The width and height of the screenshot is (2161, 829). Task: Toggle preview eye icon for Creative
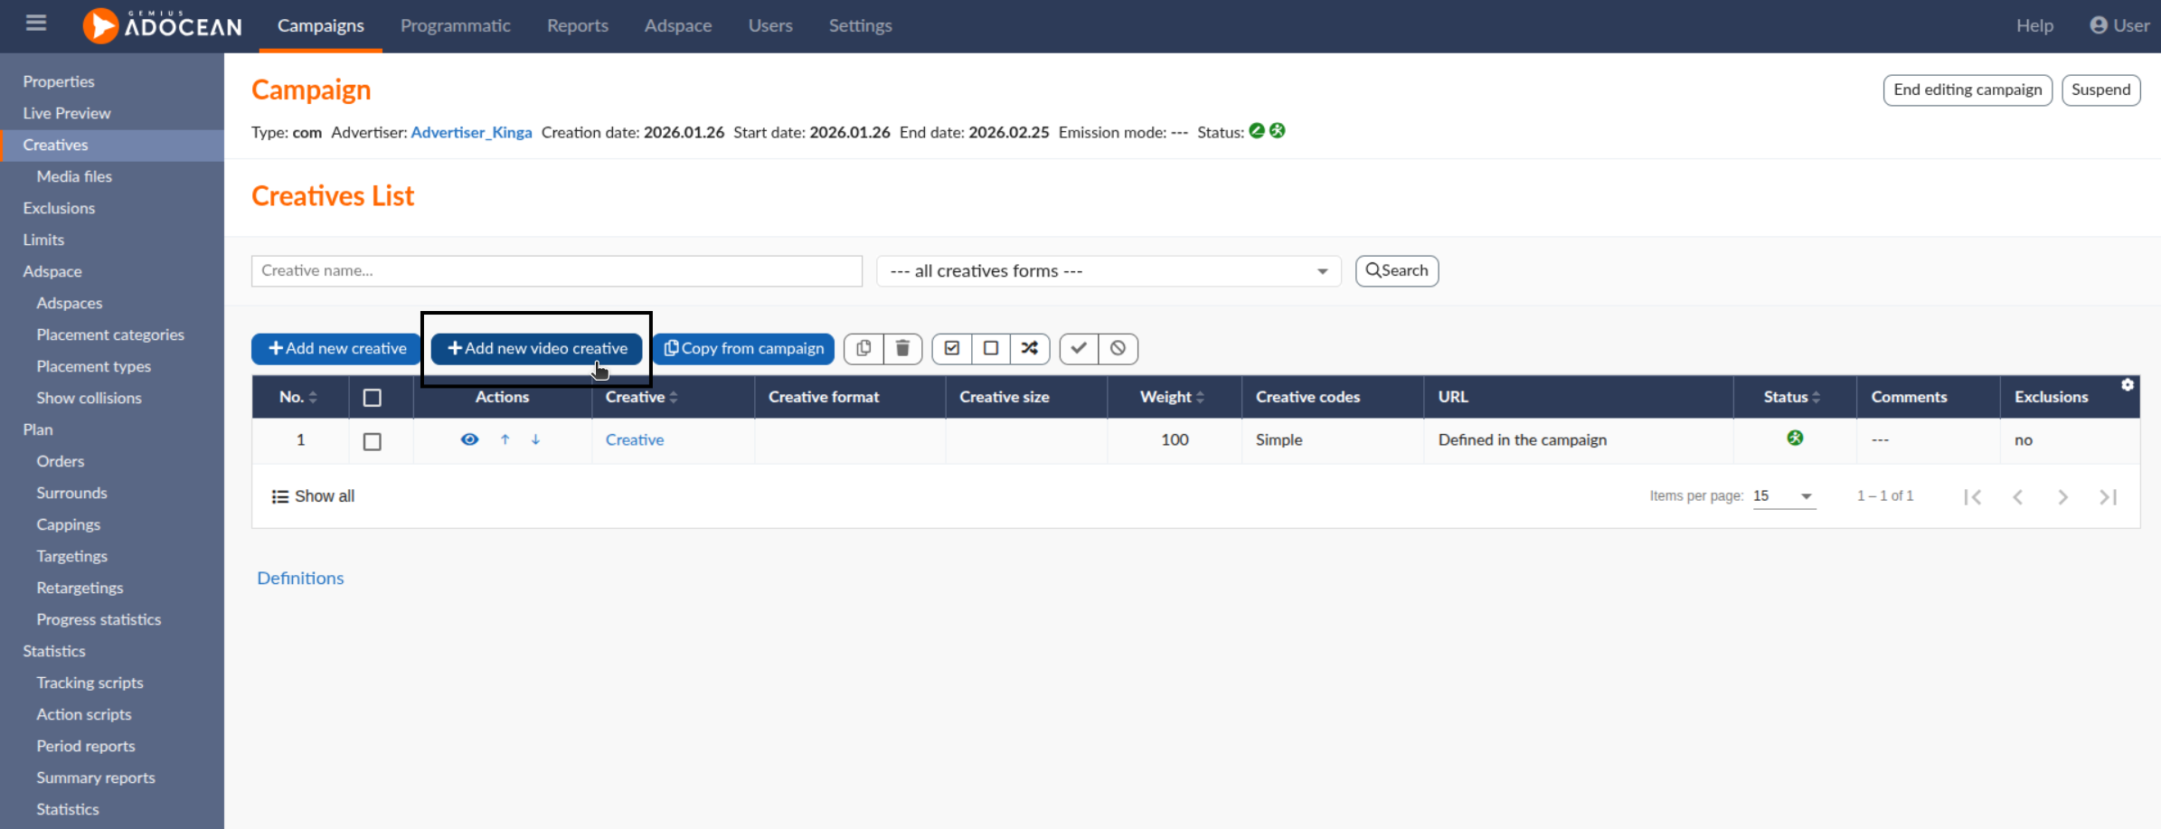coord(469,439)
